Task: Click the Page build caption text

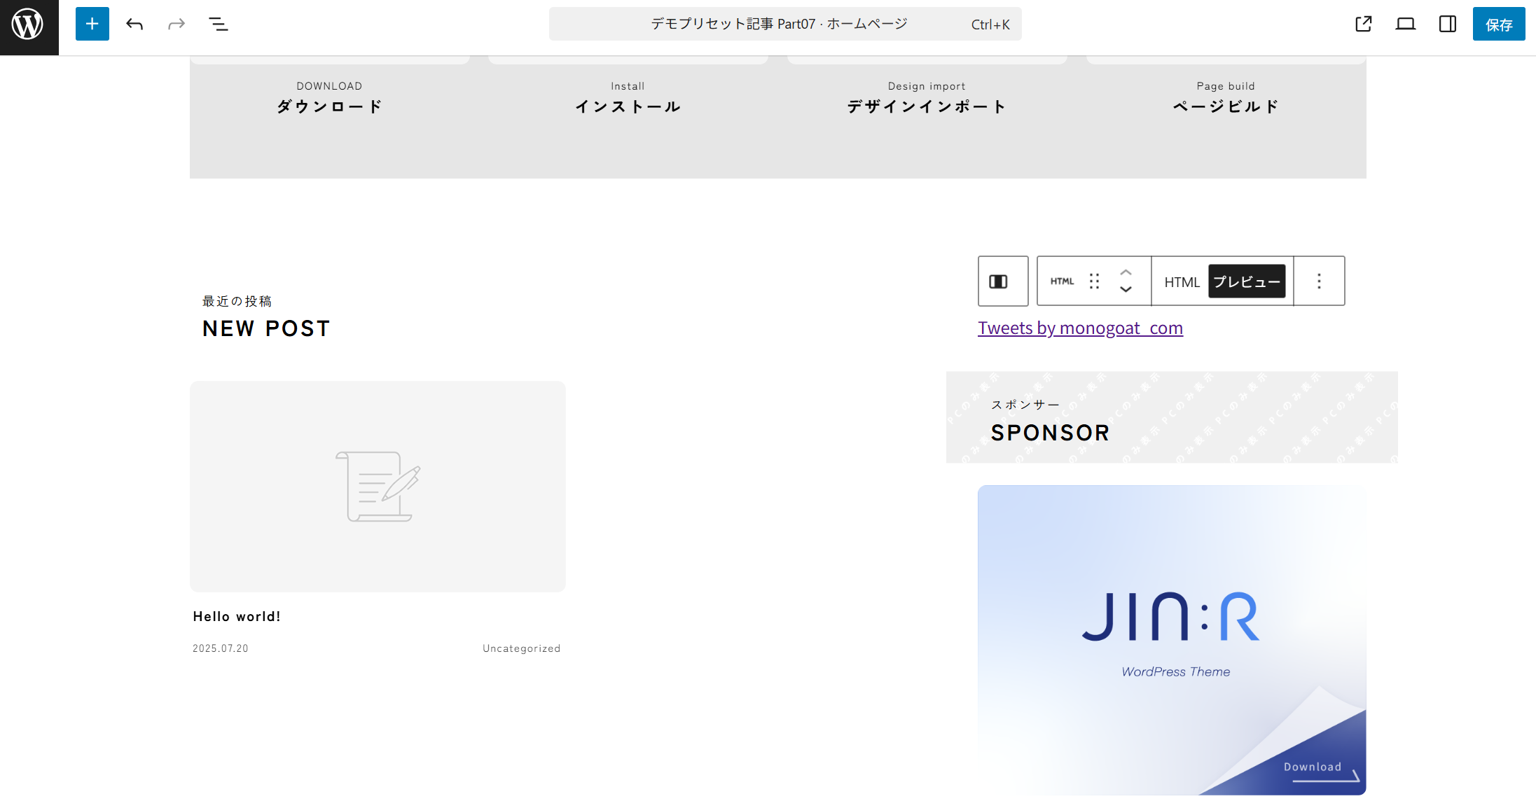Action: [x=1226, y=86]
